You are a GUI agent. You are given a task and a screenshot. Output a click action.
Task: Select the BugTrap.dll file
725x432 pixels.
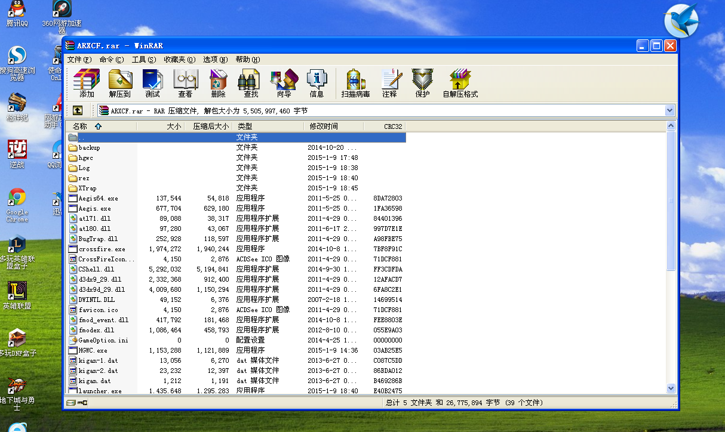coord(236,239)
